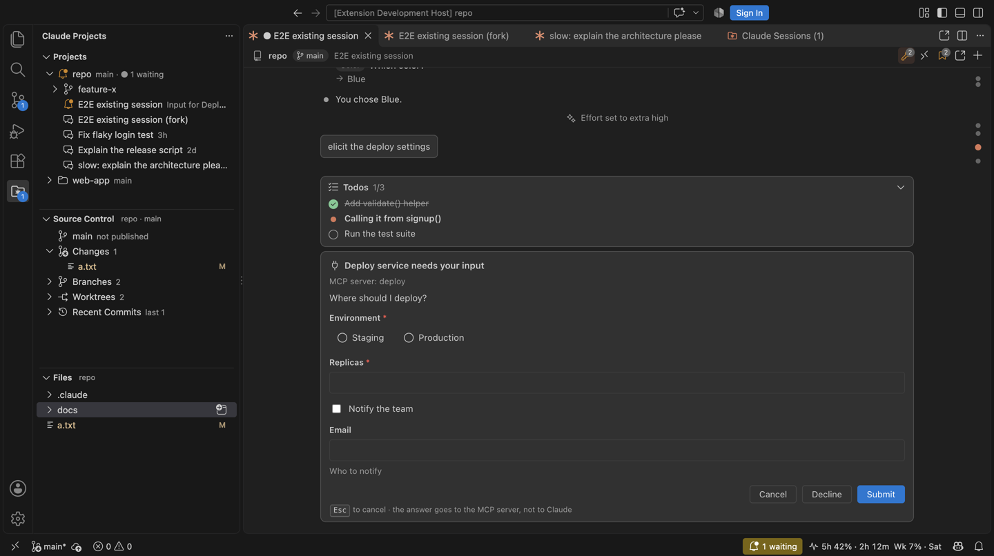Select the Production environment radio button
Viewport: 994px width, 556px height.
pos(409,338)
